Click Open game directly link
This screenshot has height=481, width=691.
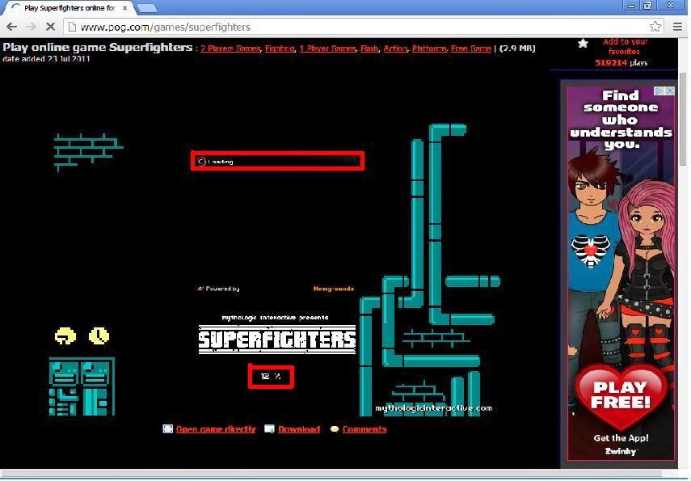click(216, 429)
